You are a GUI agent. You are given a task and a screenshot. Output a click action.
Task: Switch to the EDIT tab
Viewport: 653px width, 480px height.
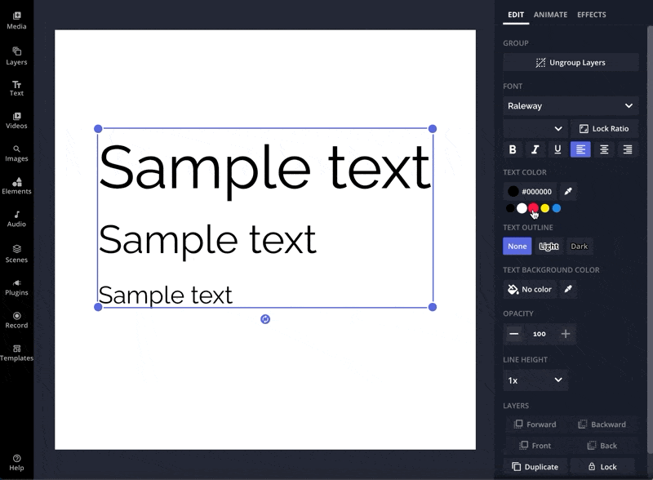(516, 15)
